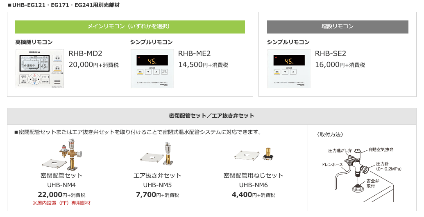Screen dimensions: 424x217
Task: Click the installation method diagram
Action: pyautogui.click(x=362, y=171)
